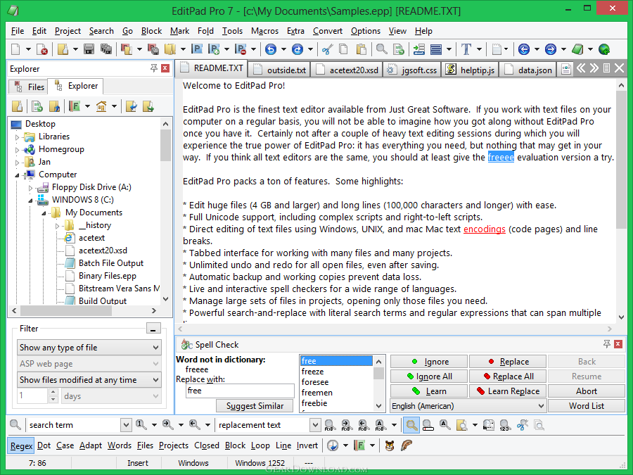Click the Abort button
633x475 pixels.
(x=586, y=391)
